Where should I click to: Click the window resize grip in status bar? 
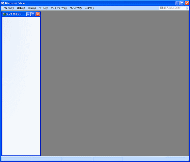[x=188, y=160]
